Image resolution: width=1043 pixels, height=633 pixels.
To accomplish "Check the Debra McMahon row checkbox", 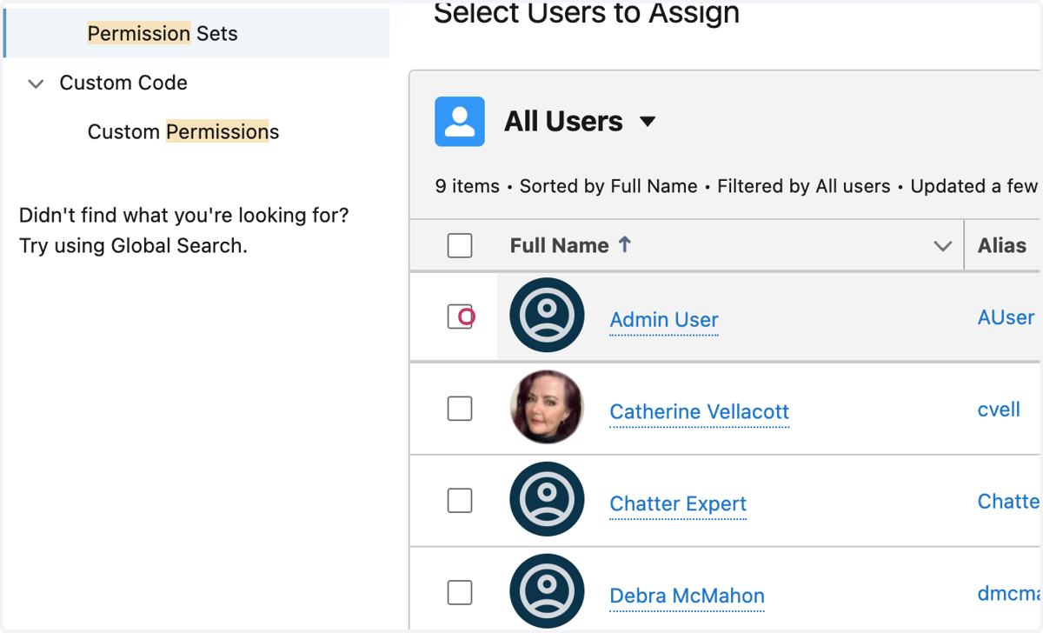I will (x=460, y=593).
